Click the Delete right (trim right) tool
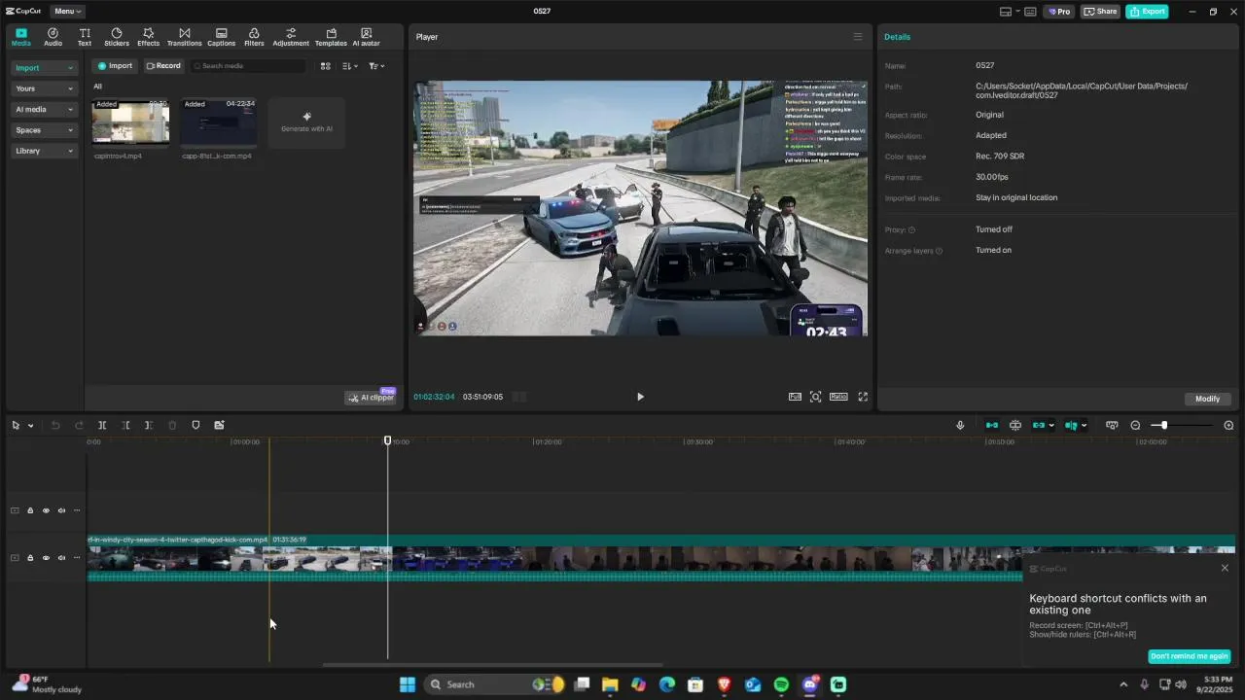The image size is (1245, 700). 149,425
